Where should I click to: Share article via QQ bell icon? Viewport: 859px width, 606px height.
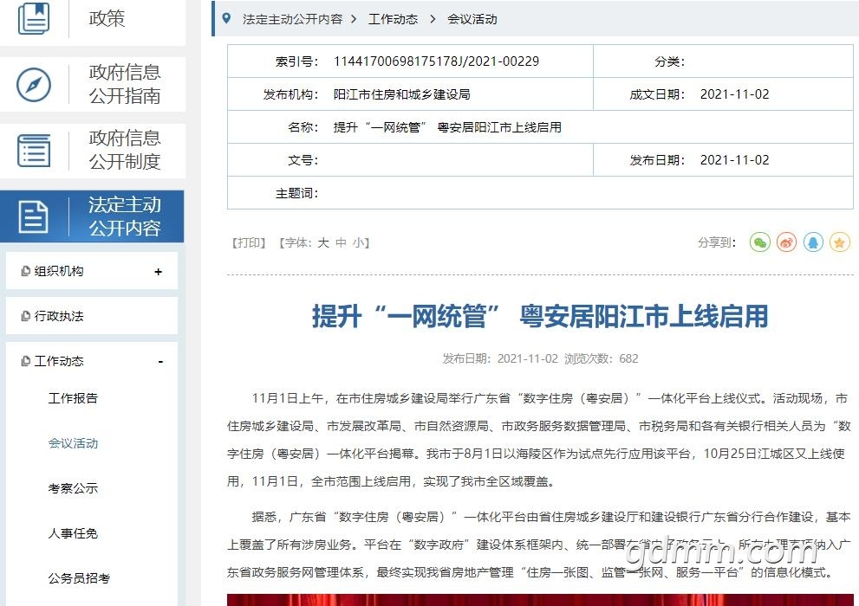click(814, 242)
